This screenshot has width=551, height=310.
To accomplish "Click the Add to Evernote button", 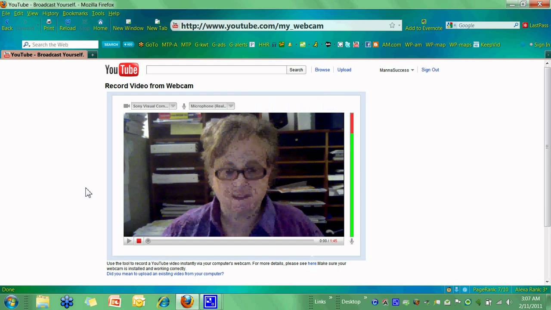I will (424, 25).
